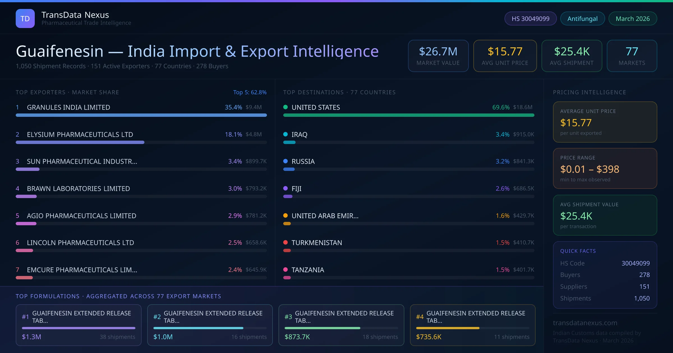Expand the Top 5: 62.8% summary
Viewport: 673px width, 353px height.
[x=250, y=92]
